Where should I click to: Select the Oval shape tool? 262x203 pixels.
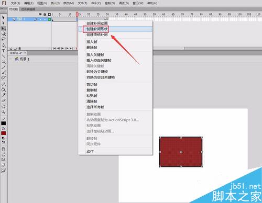tap(3, 62)
